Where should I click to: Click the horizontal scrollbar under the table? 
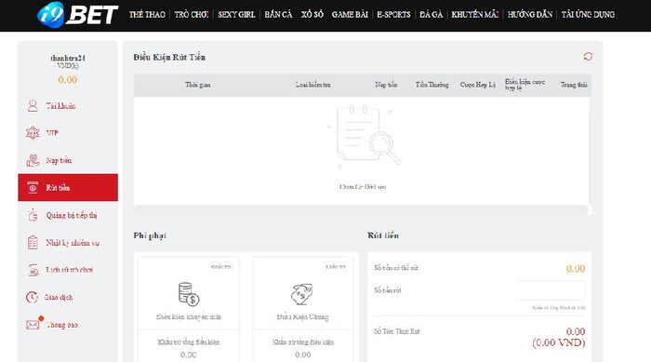click(x=361, y=210)
